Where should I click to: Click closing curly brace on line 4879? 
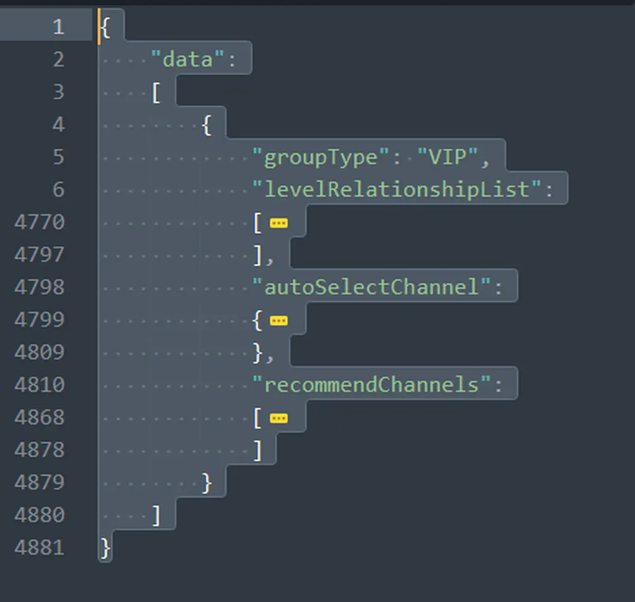point(207,482)
